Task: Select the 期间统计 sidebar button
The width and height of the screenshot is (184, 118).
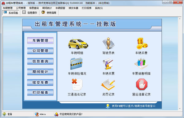Action: click(40, 72)
